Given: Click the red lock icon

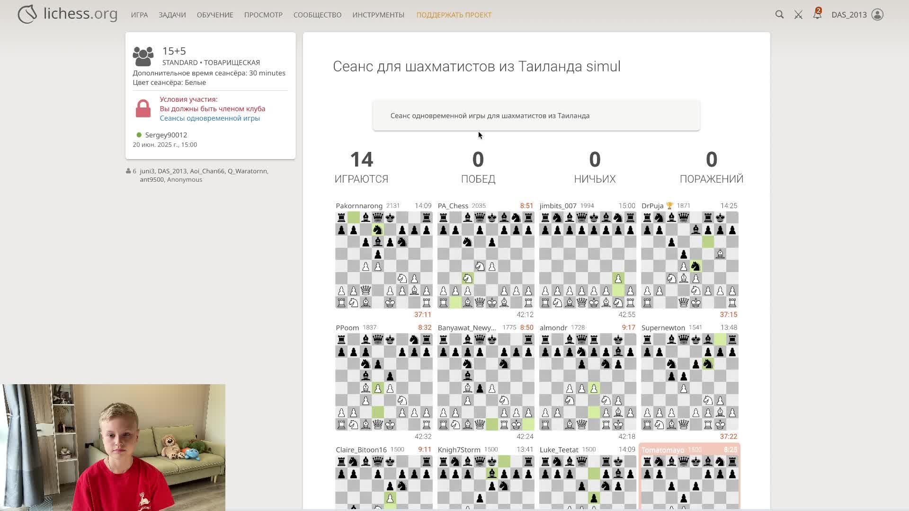Looking at the screenshot, I should pos(143,108).
